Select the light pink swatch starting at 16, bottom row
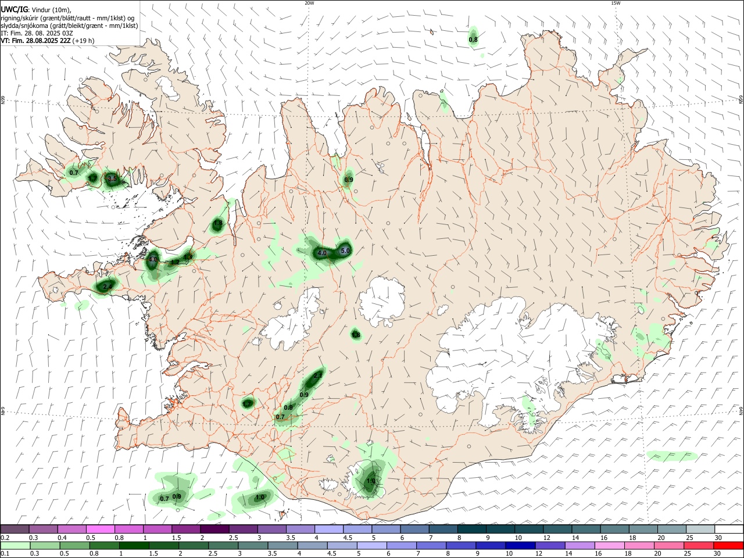The image size is (744, 558). pyautogui.click(x=610, y=545)
